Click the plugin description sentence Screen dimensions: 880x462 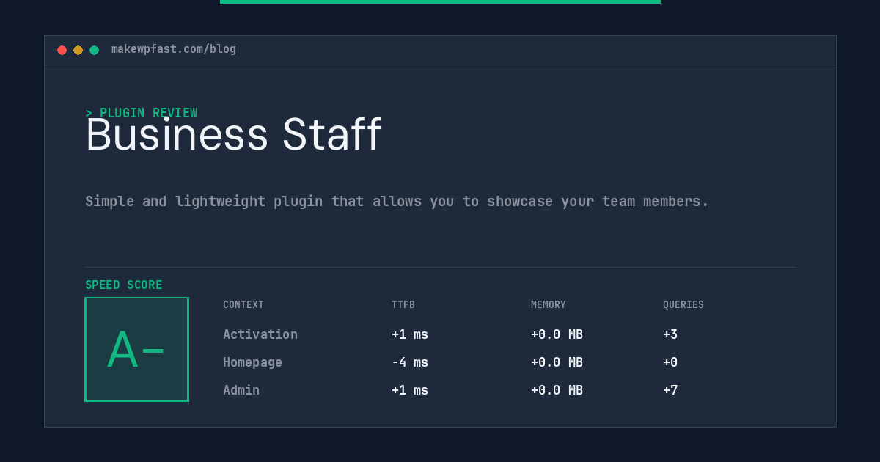[397, 201]
